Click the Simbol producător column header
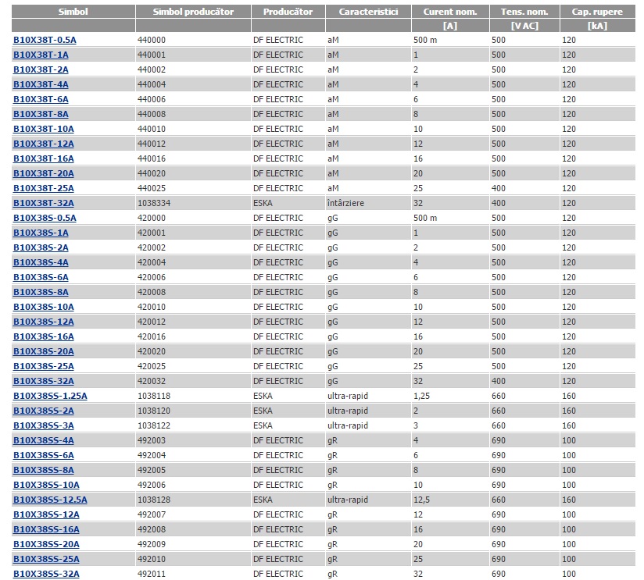 193,12
